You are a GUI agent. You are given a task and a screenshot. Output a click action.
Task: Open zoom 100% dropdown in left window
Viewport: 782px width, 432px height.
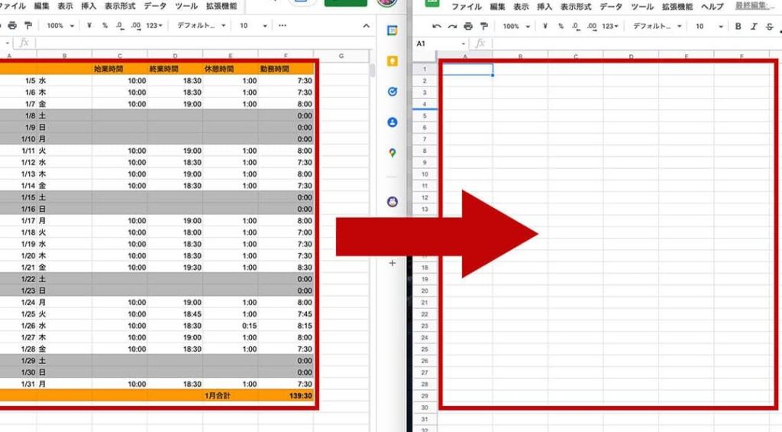tap(60, 25)
